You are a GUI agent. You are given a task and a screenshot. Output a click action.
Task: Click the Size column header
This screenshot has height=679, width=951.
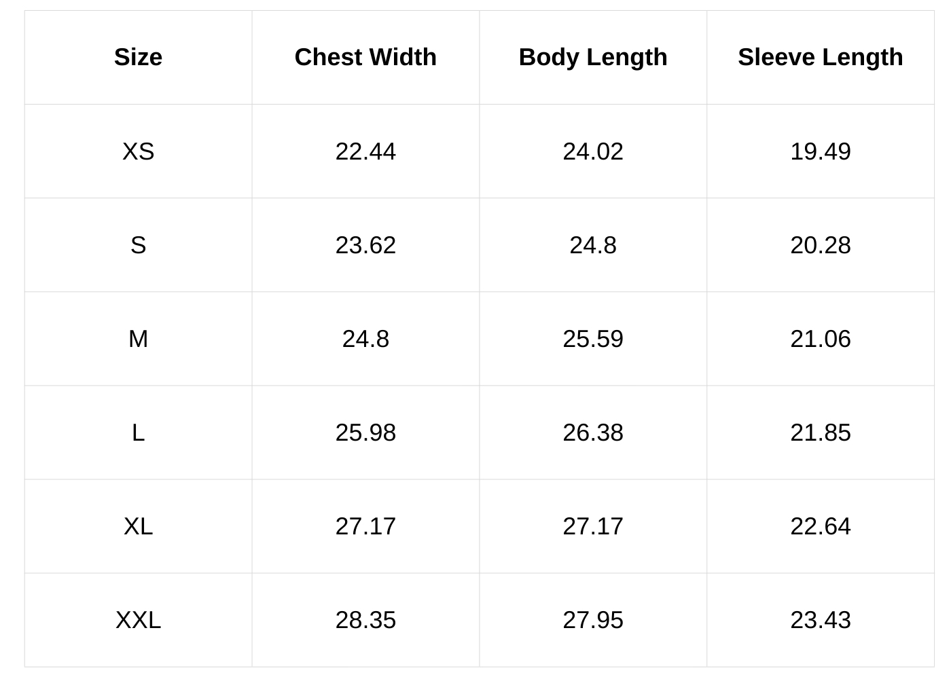(x=138, y=57)
